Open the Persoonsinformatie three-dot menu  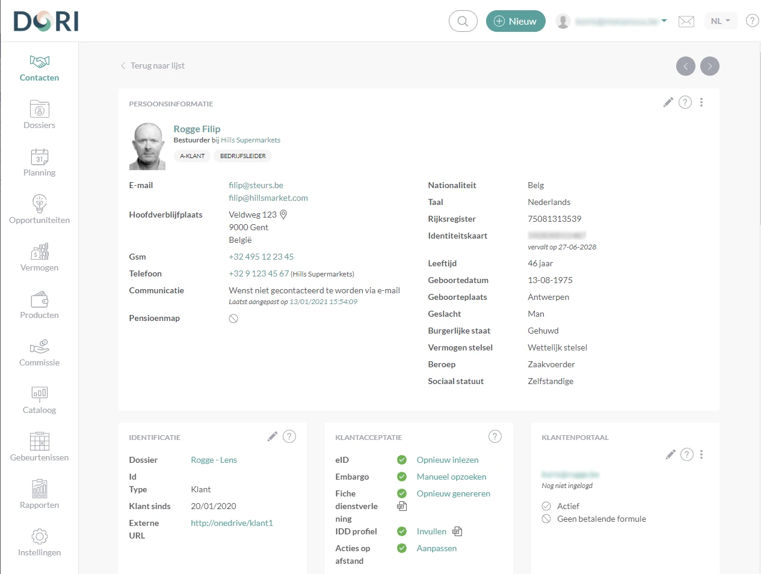[x=701, y=102]
